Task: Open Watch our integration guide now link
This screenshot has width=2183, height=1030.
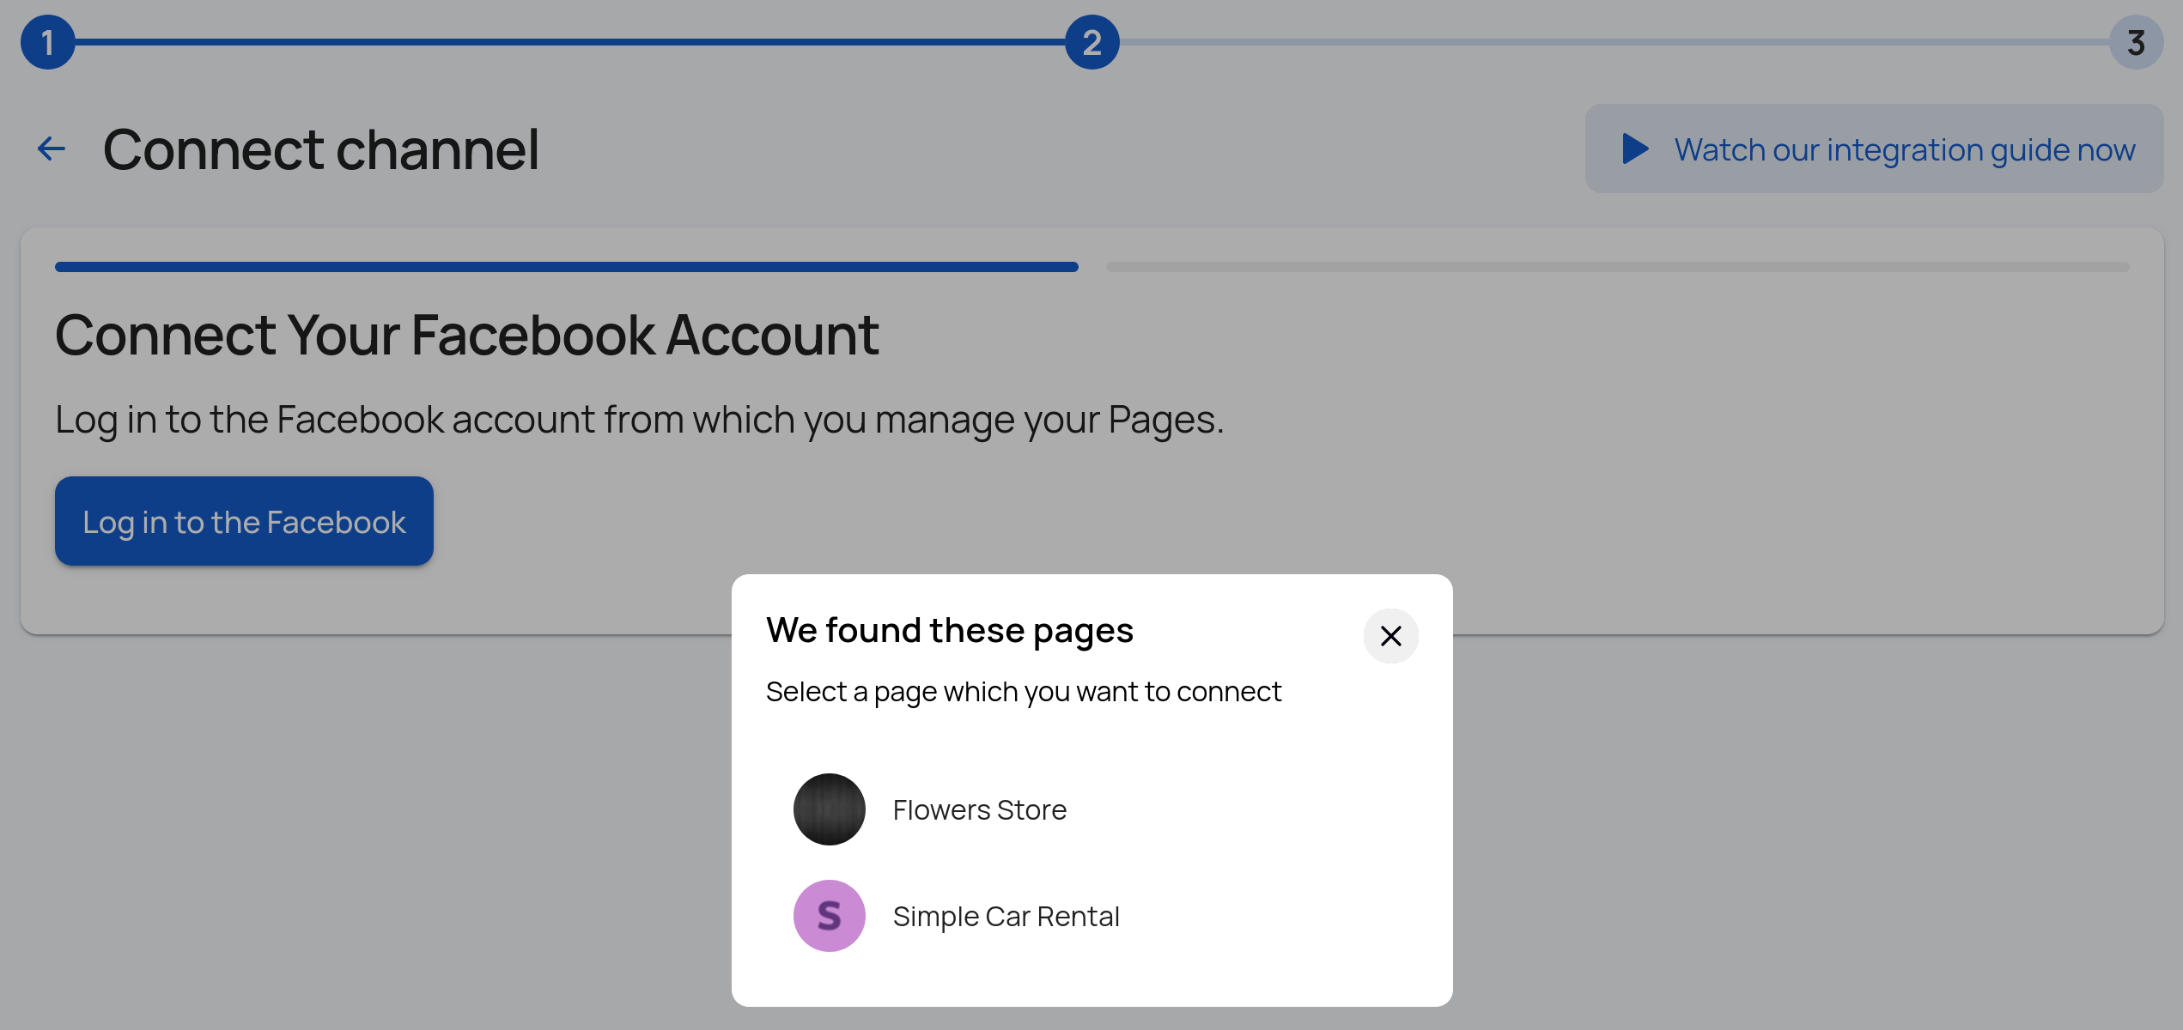Action: pos(1904,149)
